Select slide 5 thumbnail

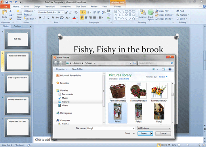click(18, 127)
